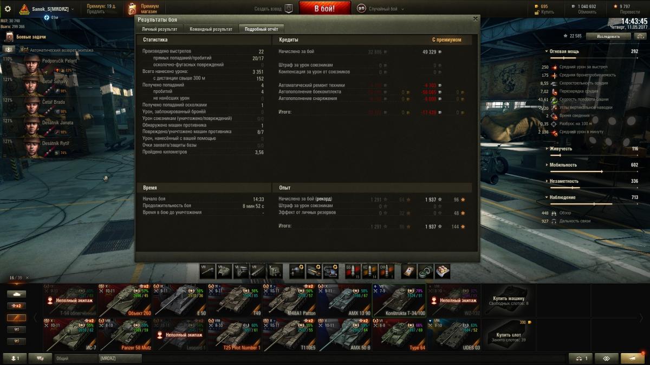This screenshot has height=365, width=650.
Task: Open the third equipment slot with gears
Action: [330, 271]
